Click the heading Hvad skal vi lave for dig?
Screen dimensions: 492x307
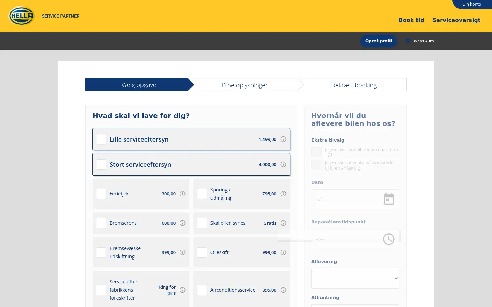[141, 116]
